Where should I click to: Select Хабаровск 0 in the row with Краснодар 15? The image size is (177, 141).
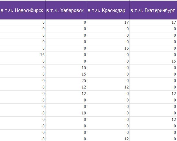coord(66,48)
